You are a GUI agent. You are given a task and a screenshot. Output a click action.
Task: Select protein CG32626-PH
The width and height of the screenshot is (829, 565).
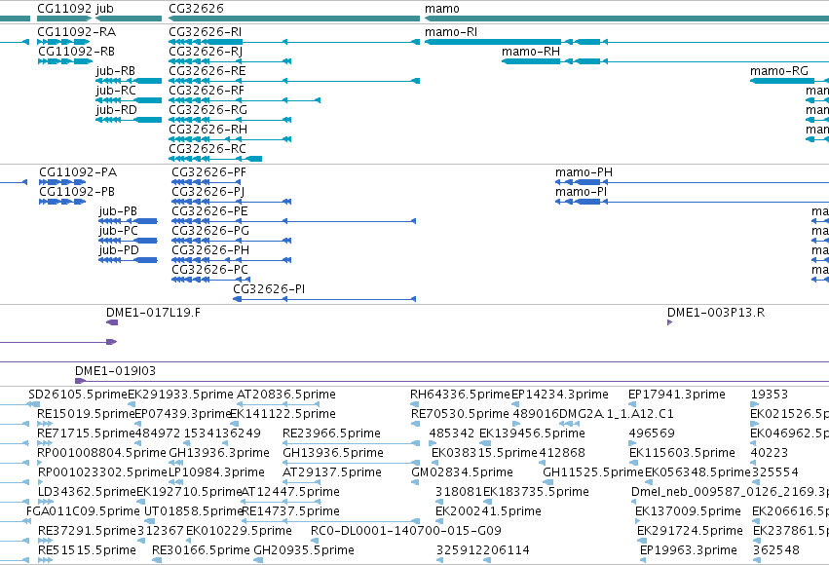(x=210, y=251)
